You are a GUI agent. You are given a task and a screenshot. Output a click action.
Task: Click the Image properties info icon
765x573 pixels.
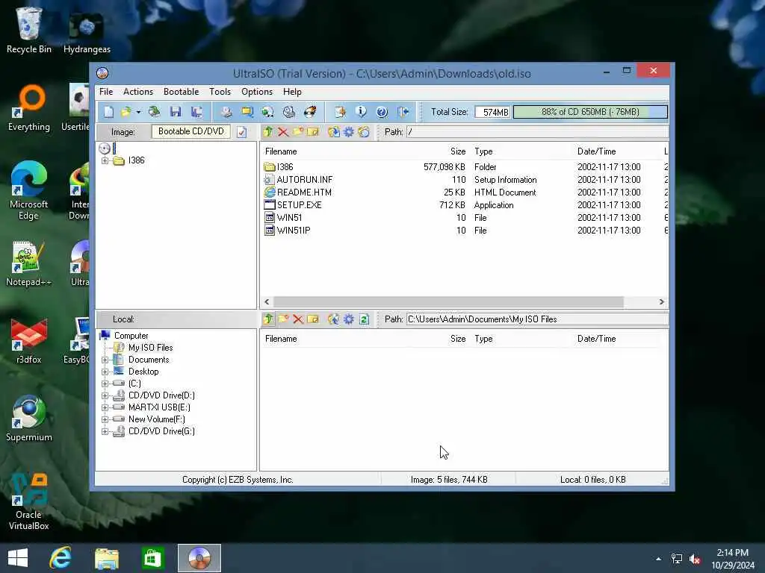point(361,112)
